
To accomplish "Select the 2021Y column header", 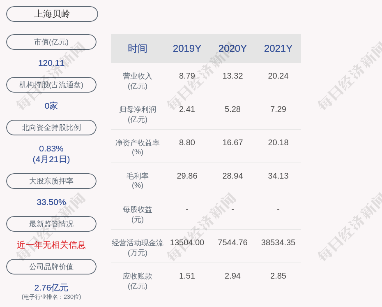I will 278,49.
